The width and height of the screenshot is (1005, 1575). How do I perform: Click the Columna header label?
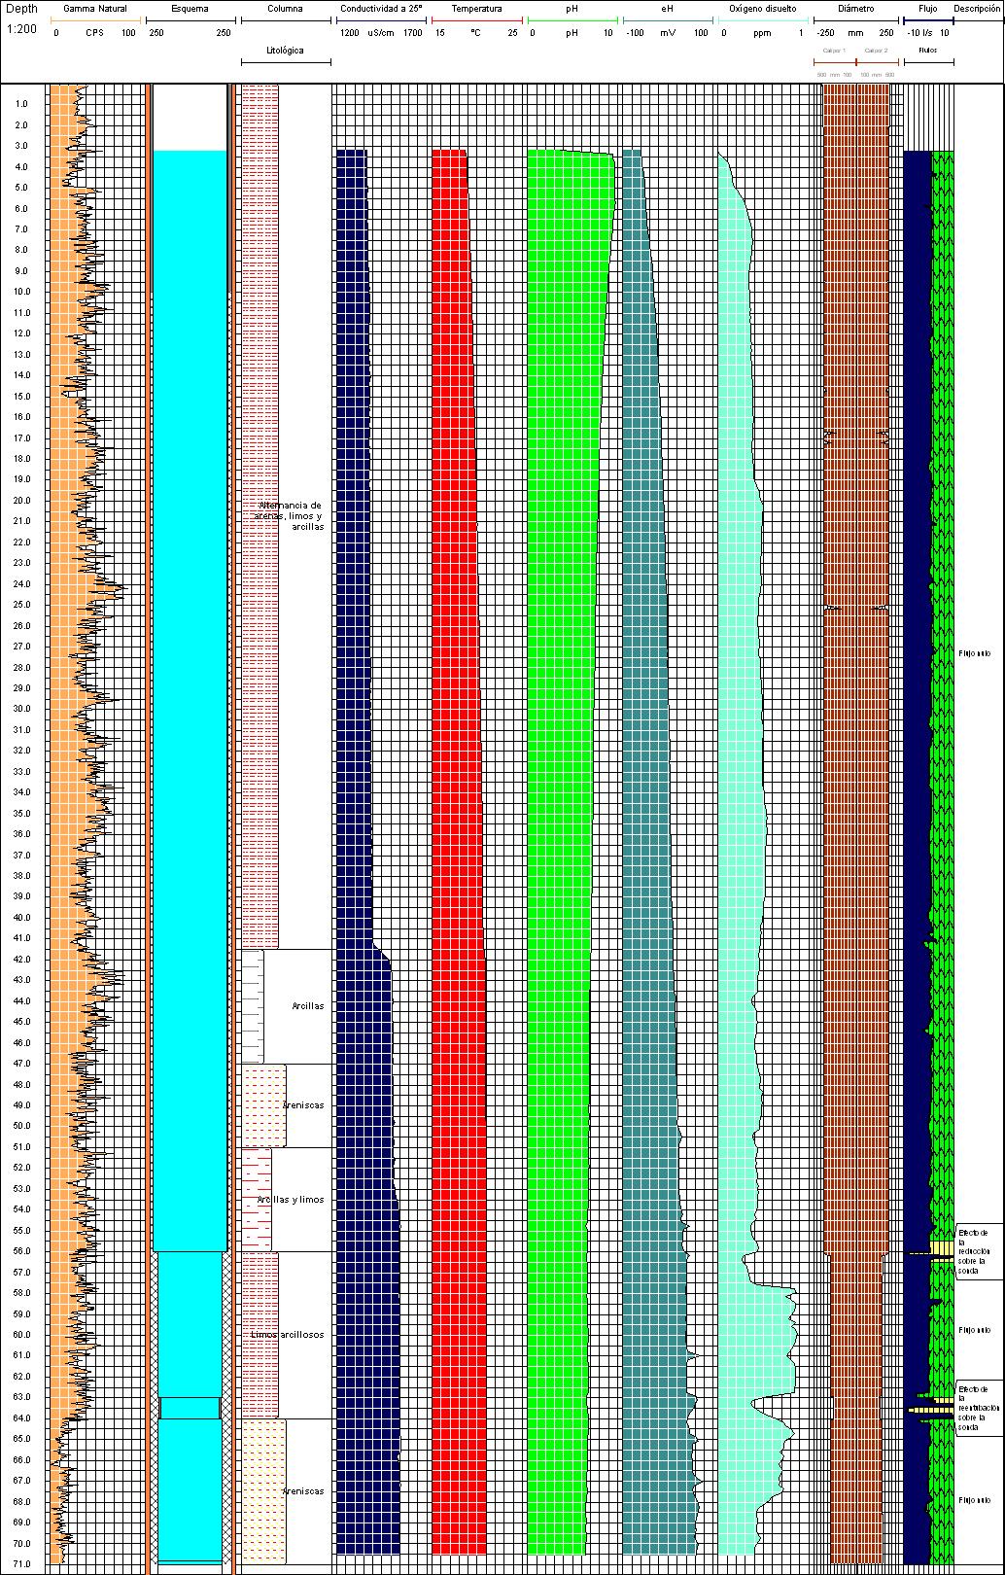tap(285, 9)
